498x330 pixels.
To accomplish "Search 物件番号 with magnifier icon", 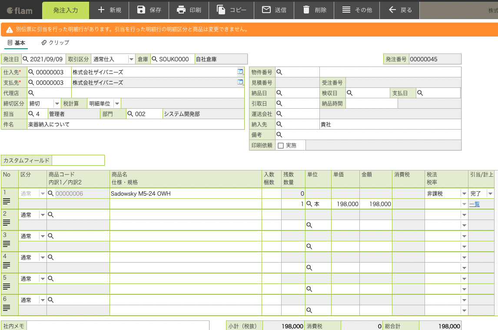I will tap(279, 72).
